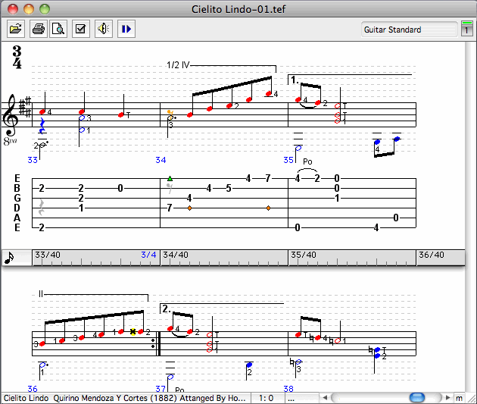This screenshot has height=404, width=477.
Task: Click the '1/2 IV' barre marking
Action: point(178,65)
